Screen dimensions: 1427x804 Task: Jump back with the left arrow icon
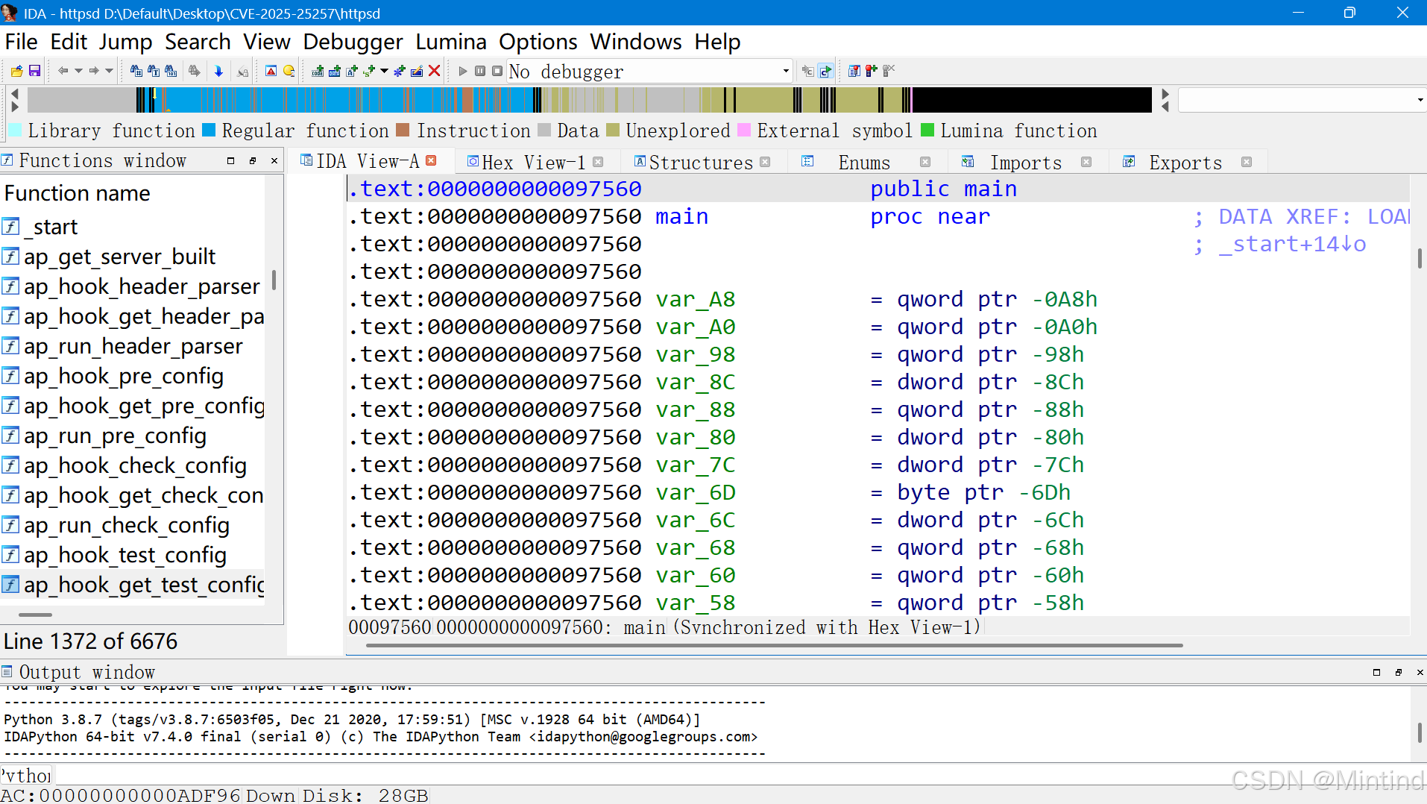[x=63, y=71]
